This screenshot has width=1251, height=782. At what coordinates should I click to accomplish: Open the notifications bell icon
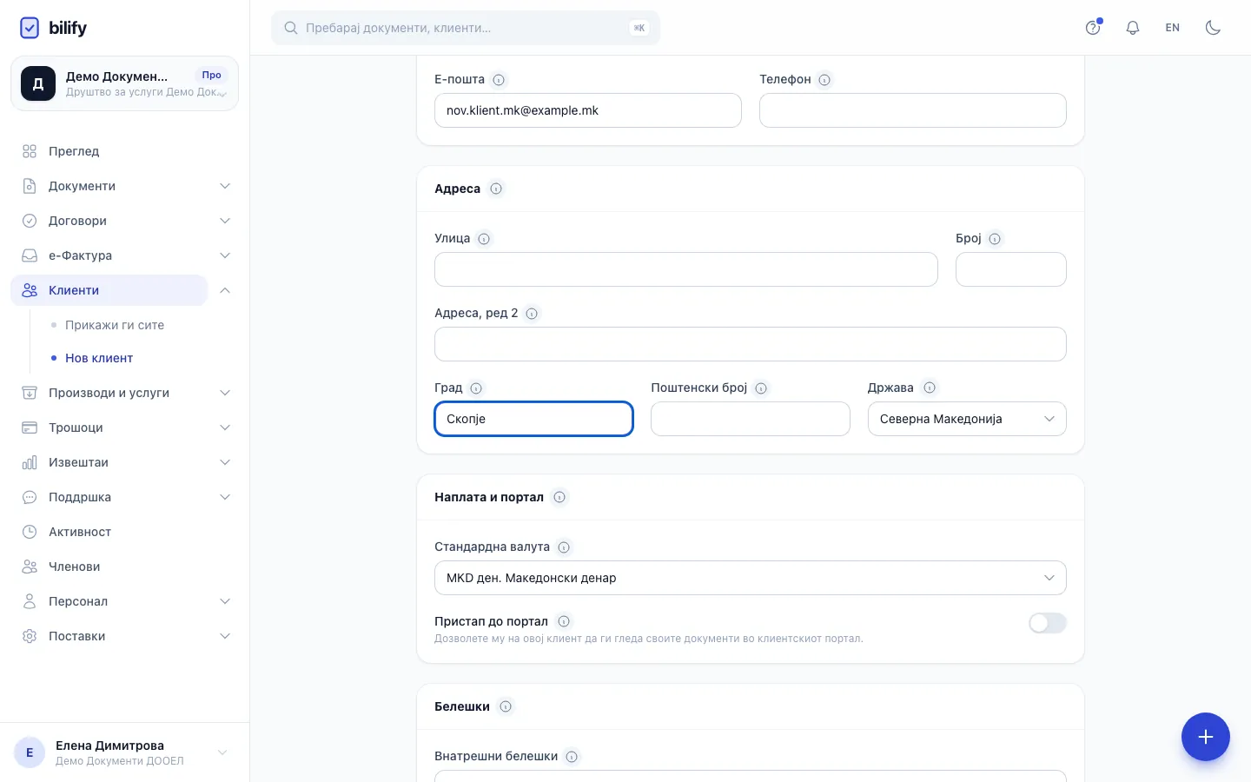[x=1132, y=28]
